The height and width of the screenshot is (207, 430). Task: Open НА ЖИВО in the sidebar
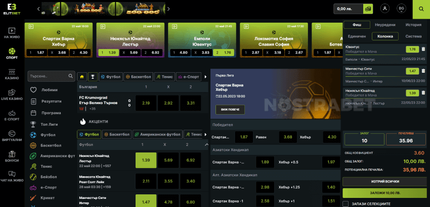coord(12,33)
